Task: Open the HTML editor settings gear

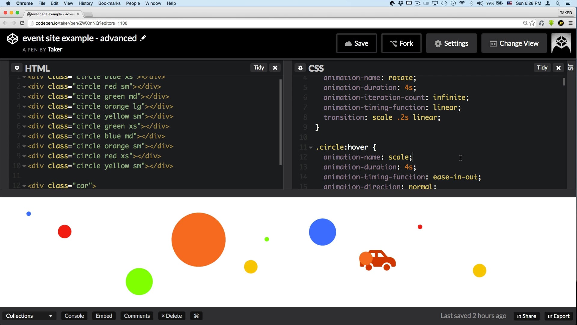Action: pyautogui.click(x=17, y=68)
